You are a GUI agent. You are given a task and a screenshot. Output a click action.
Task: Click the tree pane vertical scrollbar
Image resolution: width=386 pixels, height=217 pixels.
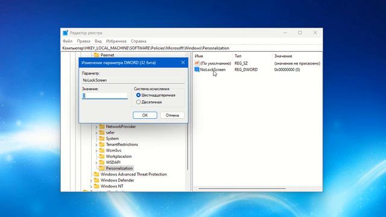pos(188,146)
